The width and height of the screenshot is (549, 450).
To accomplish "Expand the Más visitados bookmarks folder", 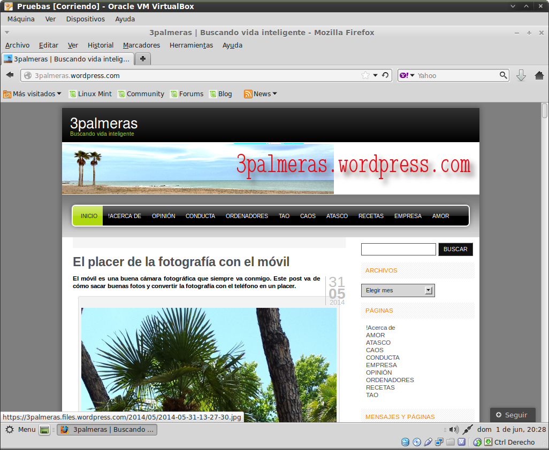I will (x=32, y=94).
